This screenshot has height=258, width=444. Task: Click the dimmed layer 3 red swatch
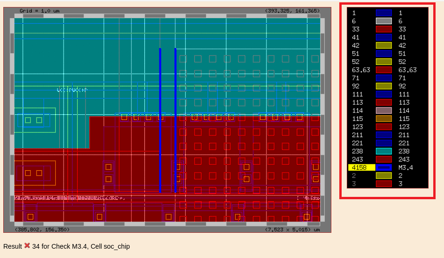[384, 184]
